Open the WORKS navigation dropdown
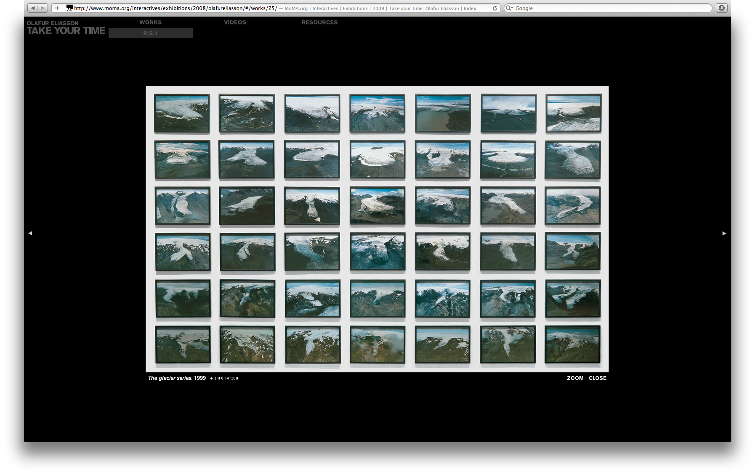The width and height of the screenshot is (755, 475). pos(150,22)
